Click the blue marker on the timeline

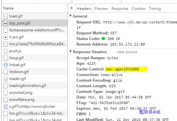pos(72,2)
